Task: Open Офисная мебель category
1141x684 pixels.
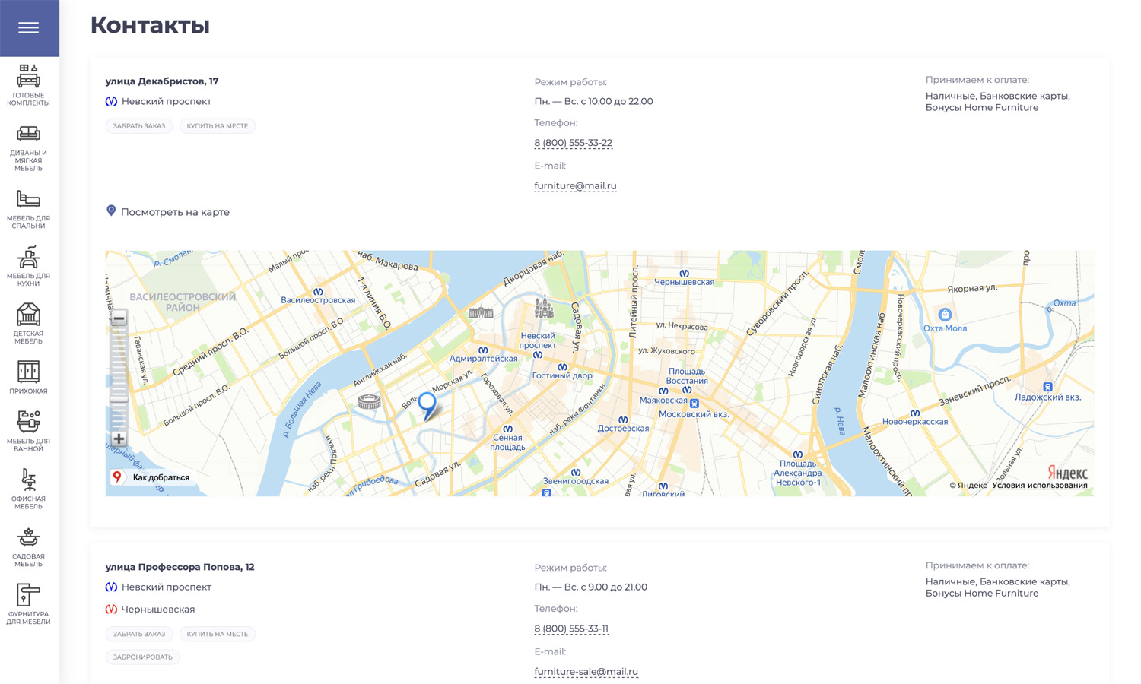Action: click(29, 489)
